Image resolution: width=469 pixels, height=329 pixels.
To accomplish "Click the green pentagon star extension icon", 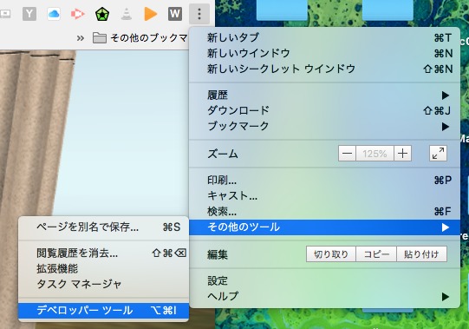I will point(102,14).
